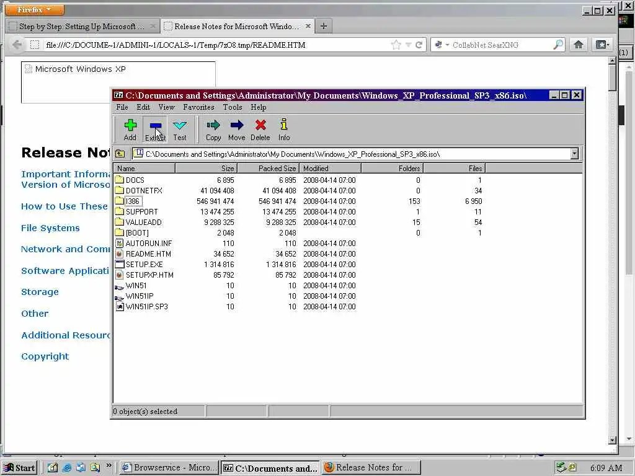635x476 pixels.
Task: Open the search engine dropdown
Action: click(448, 45)
